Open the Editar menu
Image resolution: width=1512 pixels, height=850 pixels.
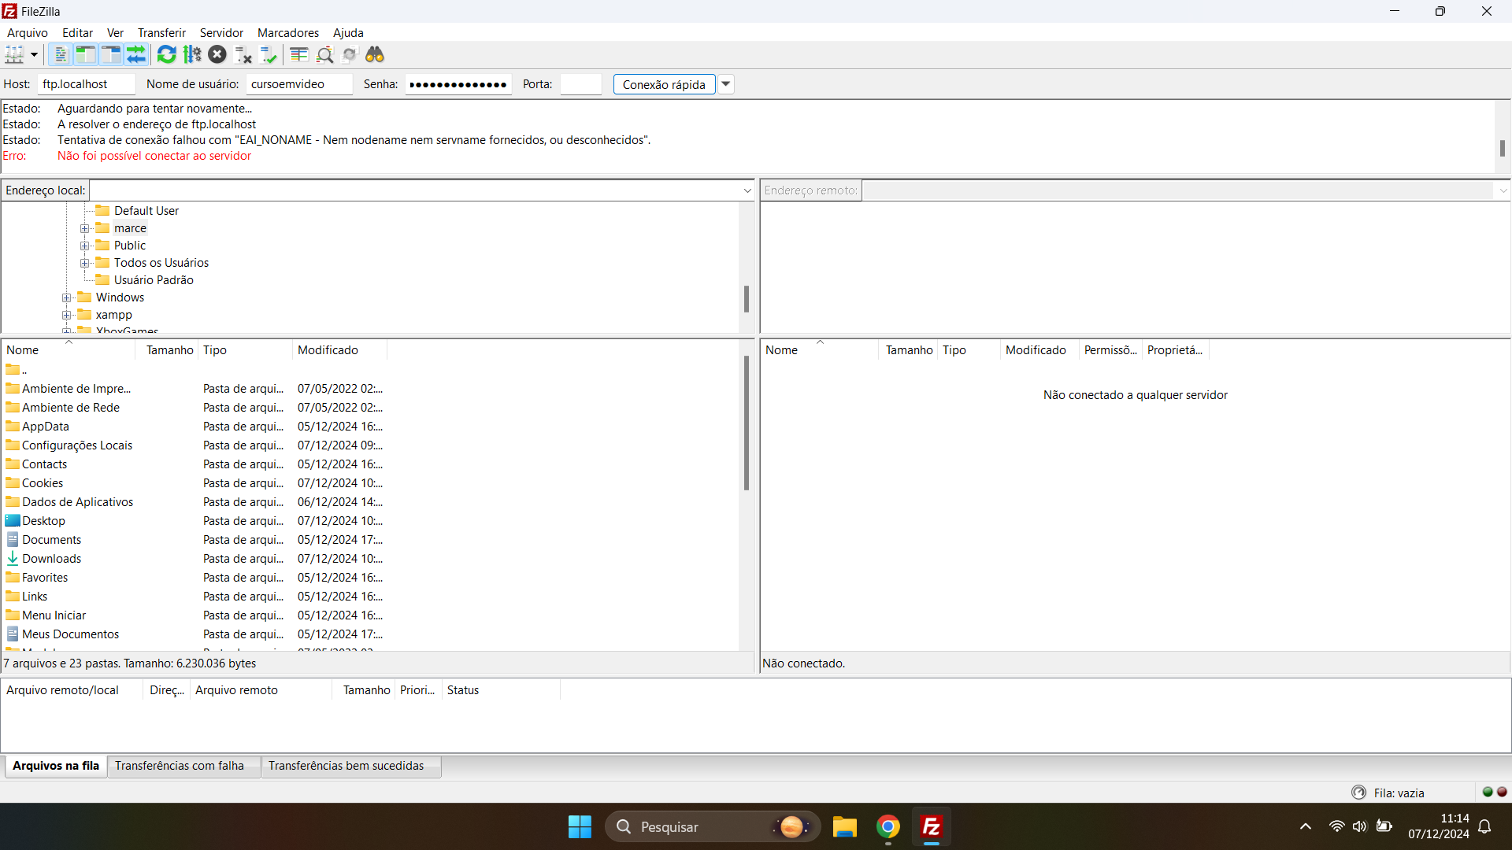pyautogui.click(x=77, y=33)
